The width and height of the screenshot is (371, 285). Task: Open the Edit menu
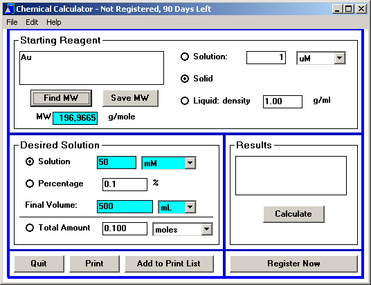click(32, 22)
